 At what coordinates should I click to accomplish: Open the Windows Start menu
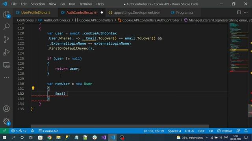click(x=4, y=137)
